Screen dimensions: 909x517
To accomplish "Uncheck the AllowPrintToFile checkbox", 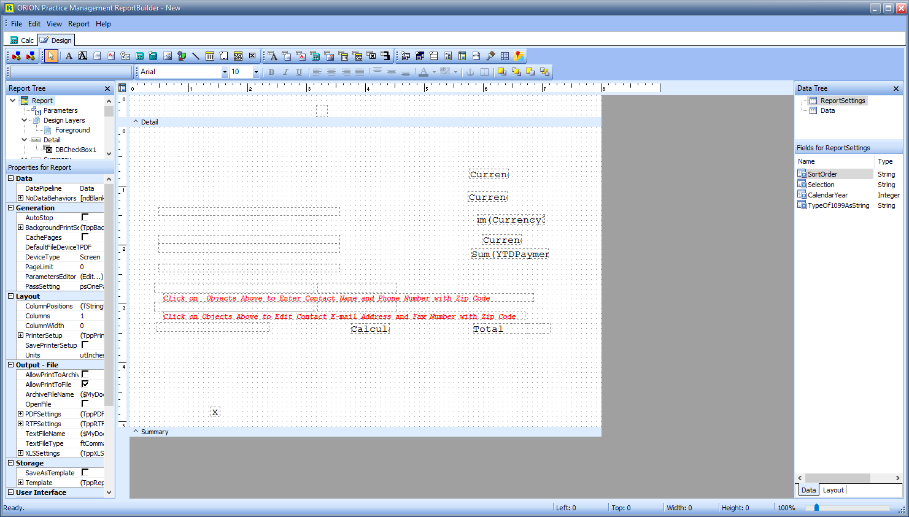I will click(x=85, y=384).
